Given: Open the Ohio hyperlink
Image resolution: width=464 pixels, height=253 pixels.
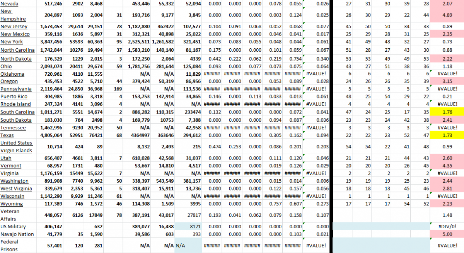Looking at the screenshot, I should pyautogui.click(x=6, y=66).
